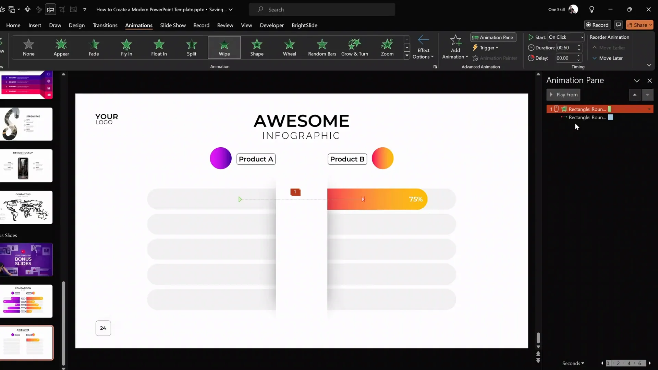The width and height of the screenshot is (658, 370).
Task: Apply the None animation effect
Action: (29, 47)
